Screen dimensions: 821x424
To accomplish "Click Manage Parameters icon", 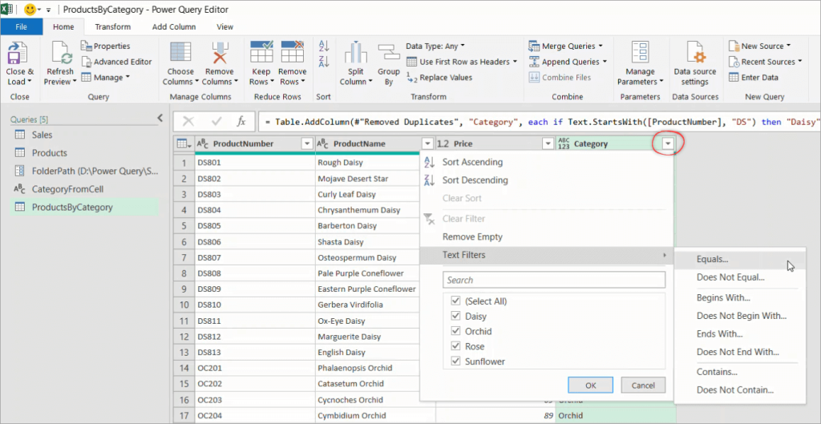I will coord(640,54).
